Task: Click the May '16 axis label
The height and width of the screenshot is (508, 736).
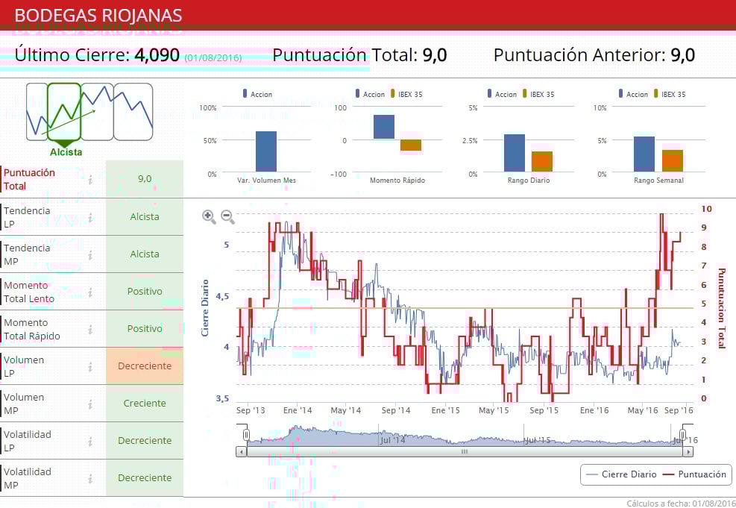Action: click(643, 410)
